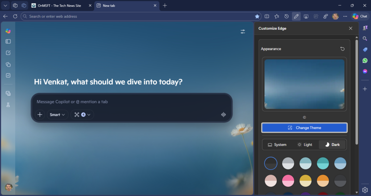Open Messenger from the right sidebar

(x=365, y=71)
